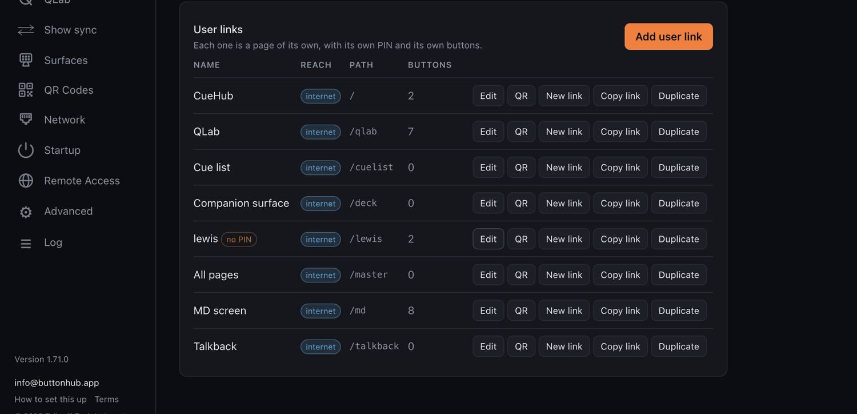The height and width of the screenshot is (414, 857).
Task: Duplicate the lewis user link
Action: pos(679,239)
